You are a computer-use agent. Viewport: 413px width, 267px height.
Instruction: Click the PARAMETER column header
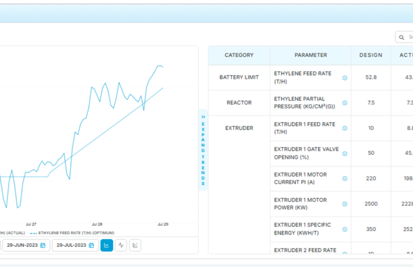[310, 55]
